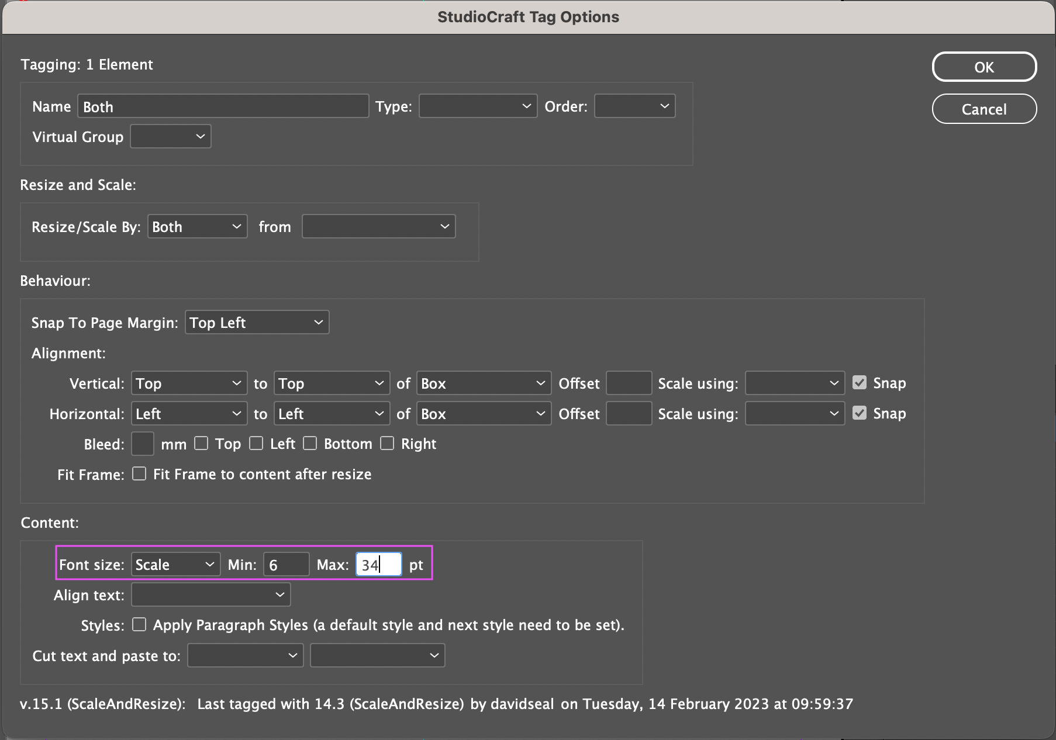
Task: Open the Type dropdown
Action: [x=478, y=106]
